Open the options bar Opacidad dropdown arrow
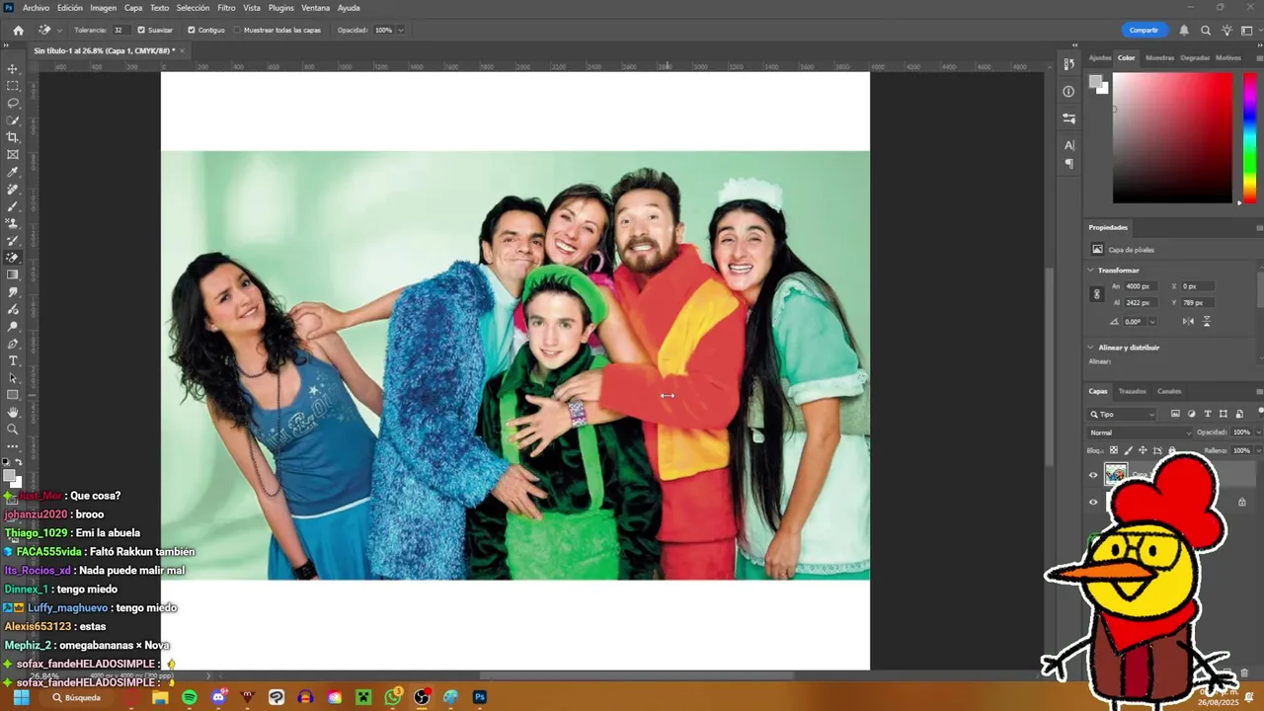The width and height of the screenshot is (1264, 711). click(400, 30)
